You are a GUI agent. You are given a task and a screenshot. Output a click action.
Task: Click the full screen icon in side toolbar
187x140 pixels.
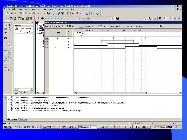pyautogui.click(x=6, y=33)
